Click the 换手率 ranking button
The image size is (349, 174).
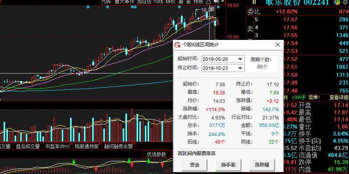click(x=228, y=165)
